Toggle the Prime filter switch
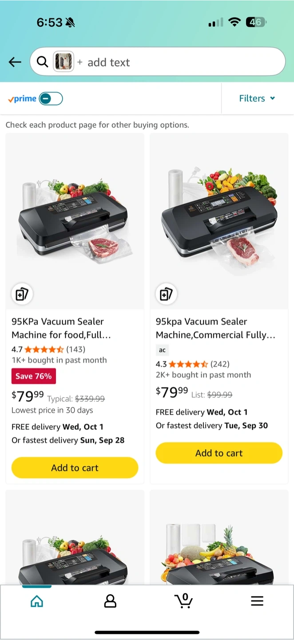The height and width of the screenshot is (640, 294). (51, 99)
